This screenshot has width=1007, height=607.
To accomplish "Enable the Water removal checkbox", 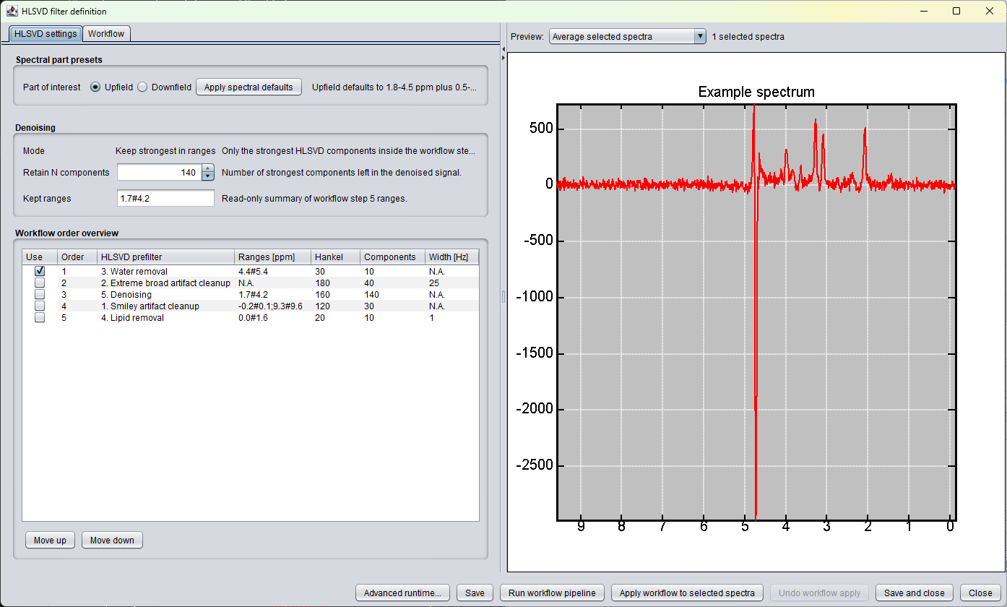I will 40,271.
